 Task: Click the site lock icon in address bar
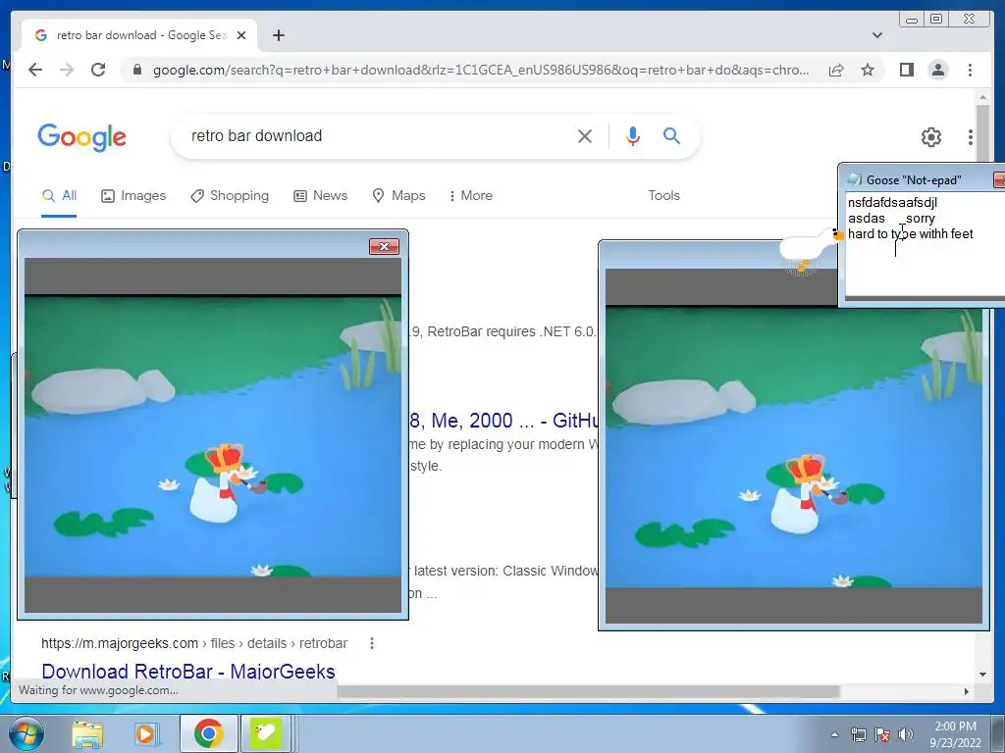click(x=136, y=70)
